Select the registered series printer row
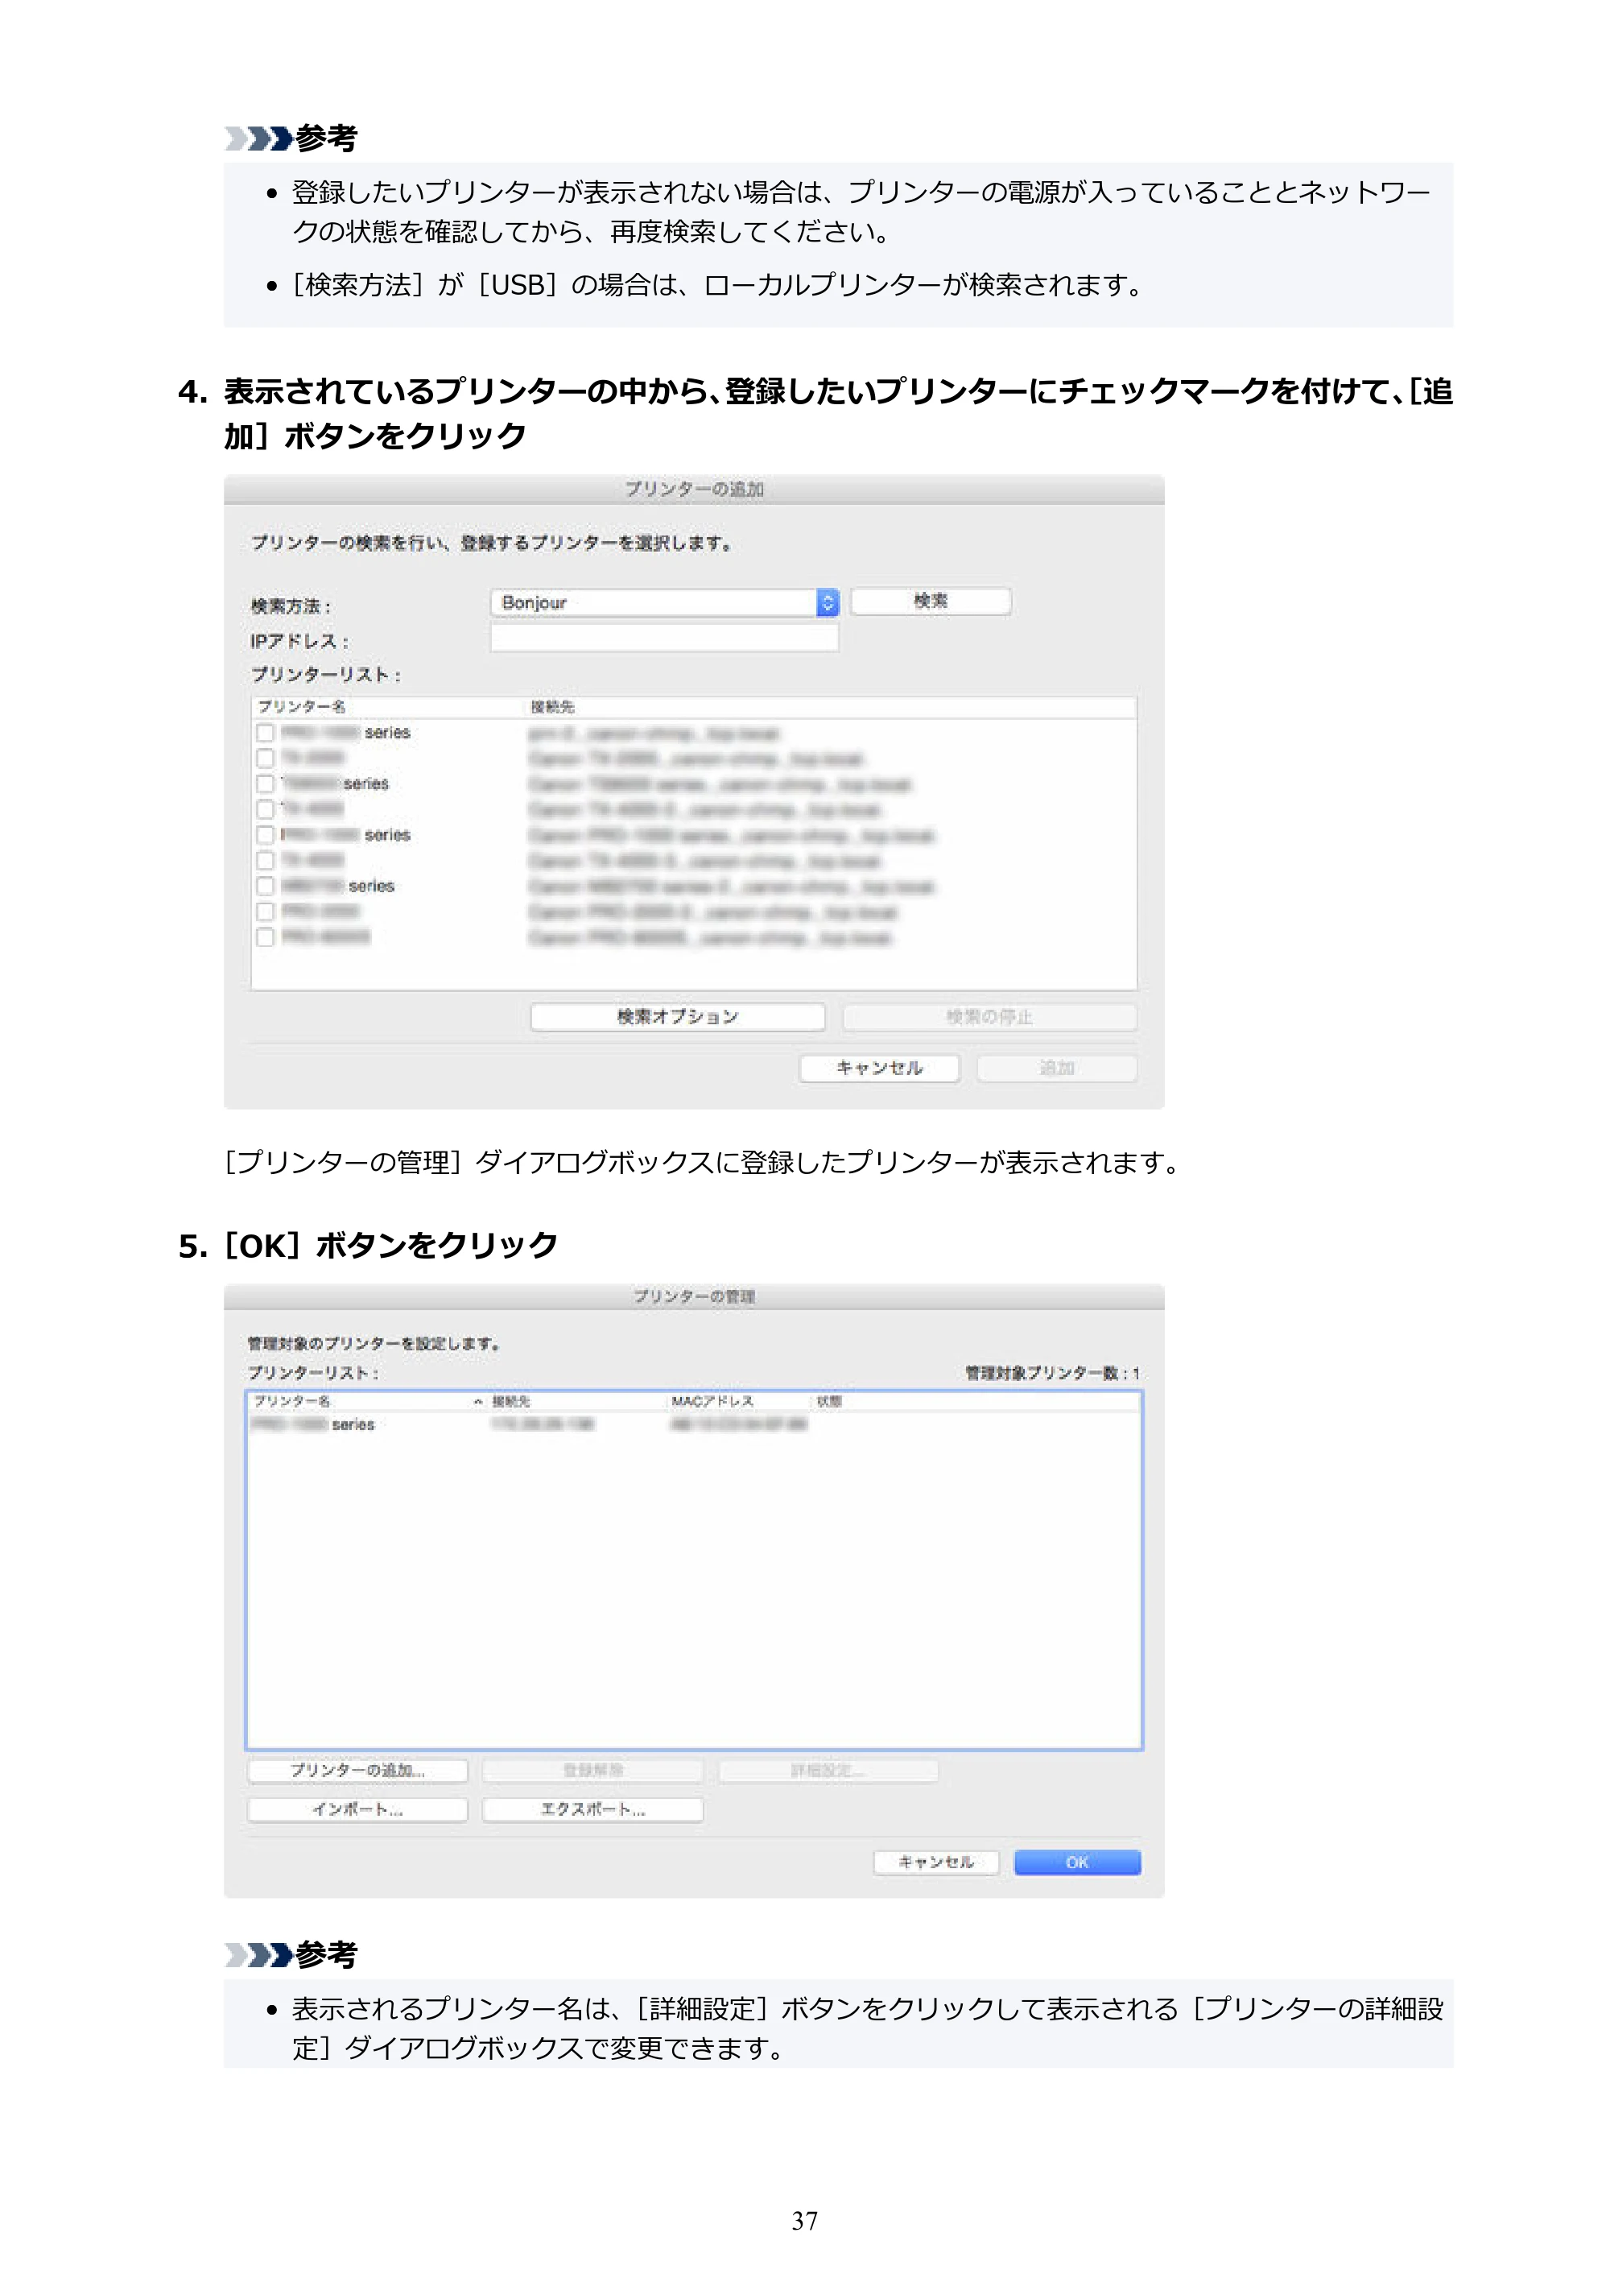 (x=693, y=1424)
